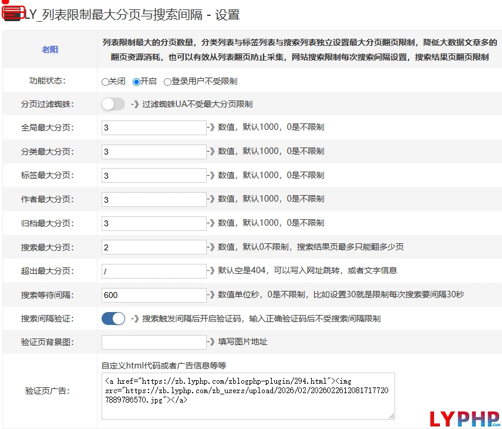Click into the 作者最大分页 field
Image resolution: width=502 pixels, height=429 pixels.
pyautogui.click(x=153, y=200)
